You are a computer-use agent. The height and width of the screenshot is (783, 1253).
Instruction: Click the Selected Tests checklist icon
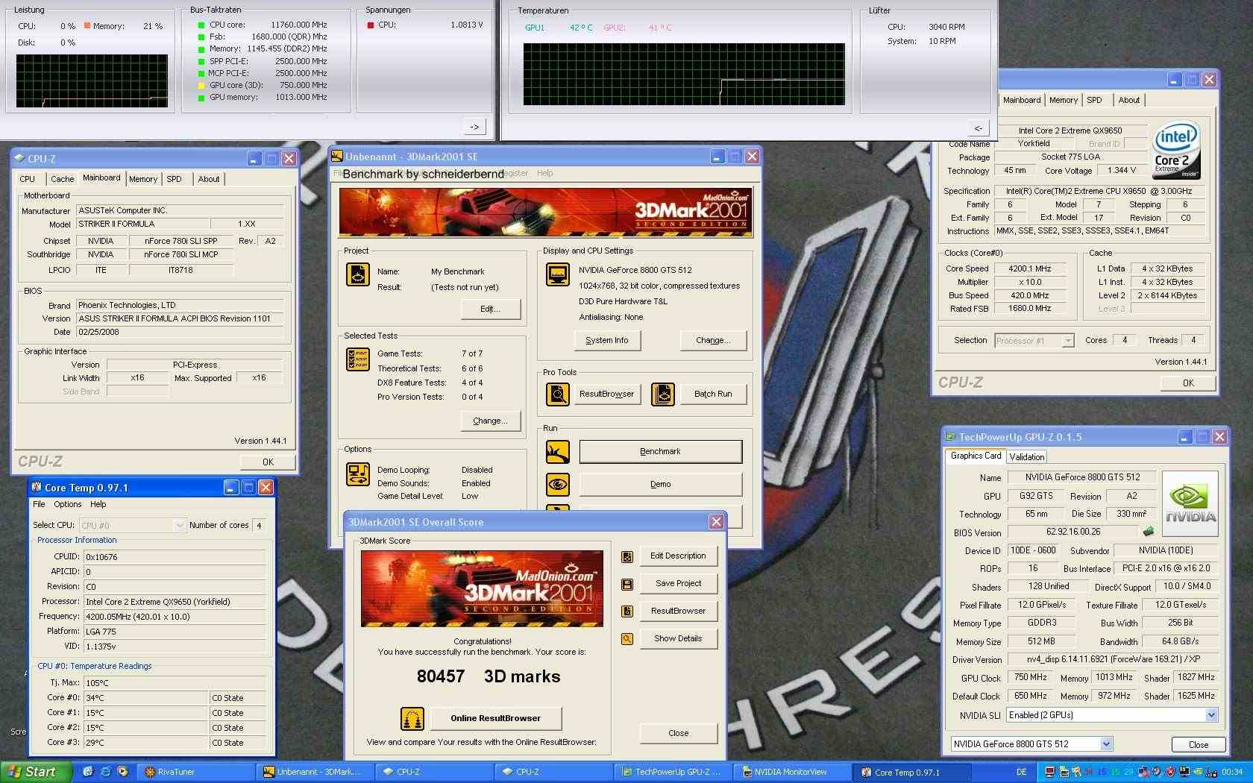357,359
